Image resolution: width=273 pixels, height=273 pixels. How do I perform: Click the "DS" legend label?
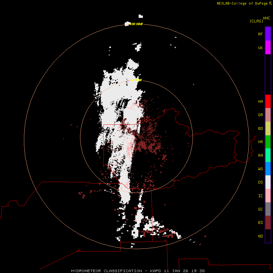point(260,182)
